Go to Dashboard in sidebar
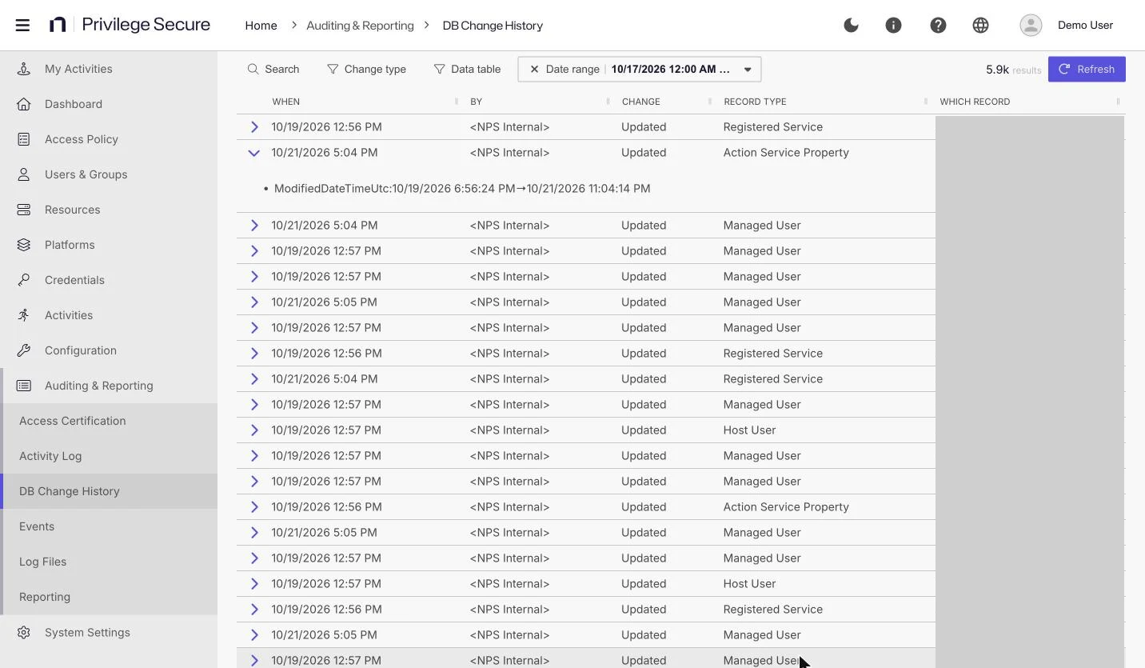 [74, 104]
